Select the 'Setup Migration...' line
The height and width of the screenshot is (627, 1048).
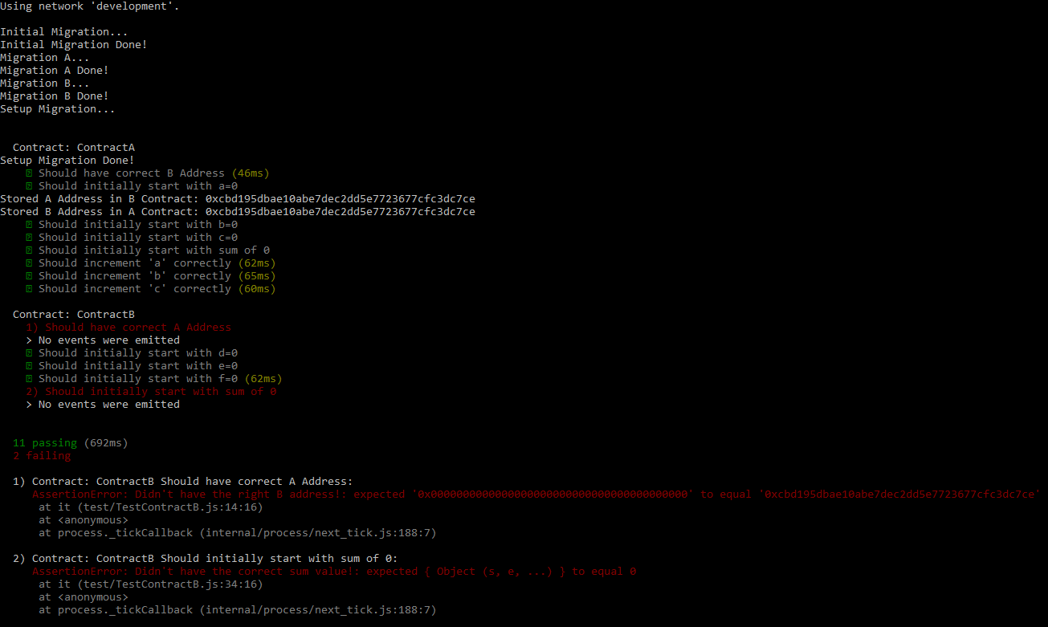(58, 109)
